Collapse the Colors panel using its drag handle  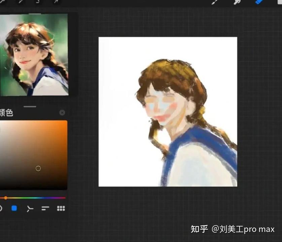30,107
